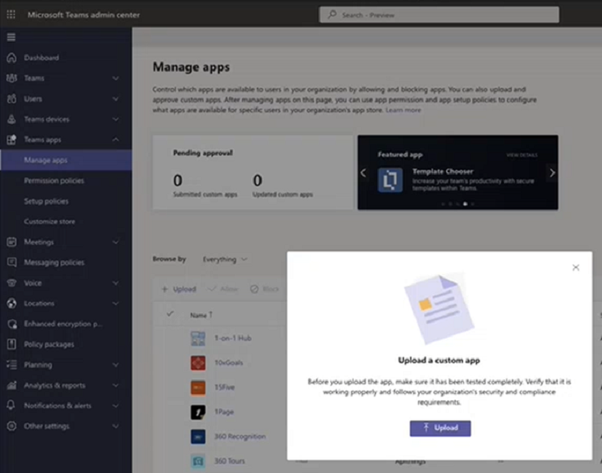Screen dimensions: 602x473
Task: Expand the Analytics & reports section
Action: tap(115, 385)
